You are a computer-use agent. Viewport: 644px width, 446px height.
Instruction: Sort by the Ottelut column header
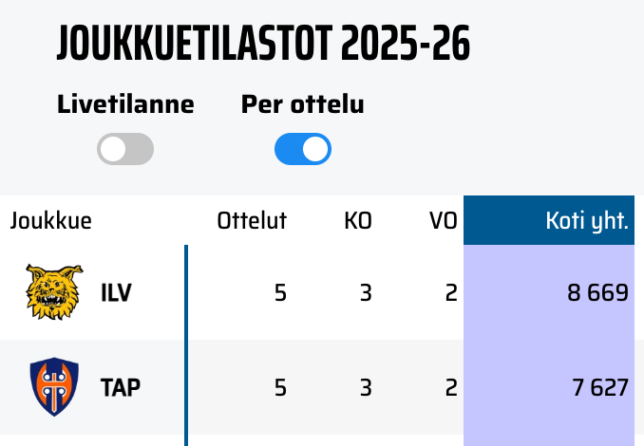pyautogui.click(x=252, y=222)
